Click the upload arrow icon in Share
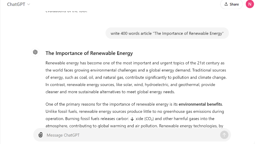 (226, 4)
